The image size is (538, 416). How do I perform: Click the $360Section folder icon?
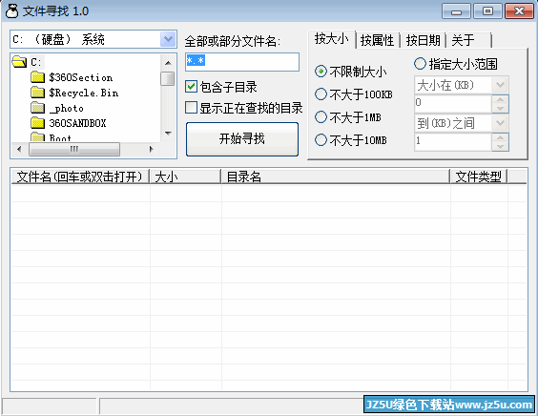(x=37, y=77)
